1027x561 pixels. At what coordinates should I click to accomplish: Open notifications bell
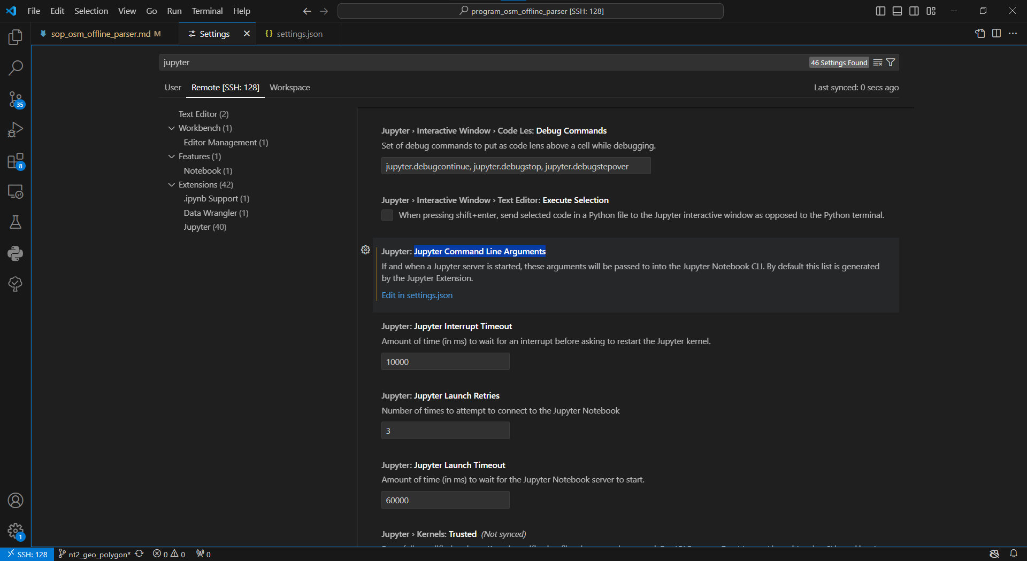1014,554
